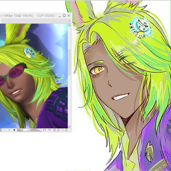Click the rotation slider in the bottom bar

(x=36, y=130)
